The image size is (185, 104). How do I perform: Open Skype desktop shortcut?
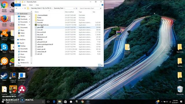coord(4,48)
